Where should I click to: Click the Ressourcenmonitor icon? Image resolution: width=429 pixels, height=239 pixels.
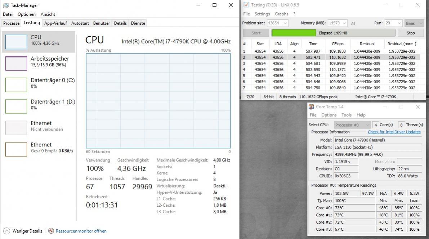pos(51,231)
